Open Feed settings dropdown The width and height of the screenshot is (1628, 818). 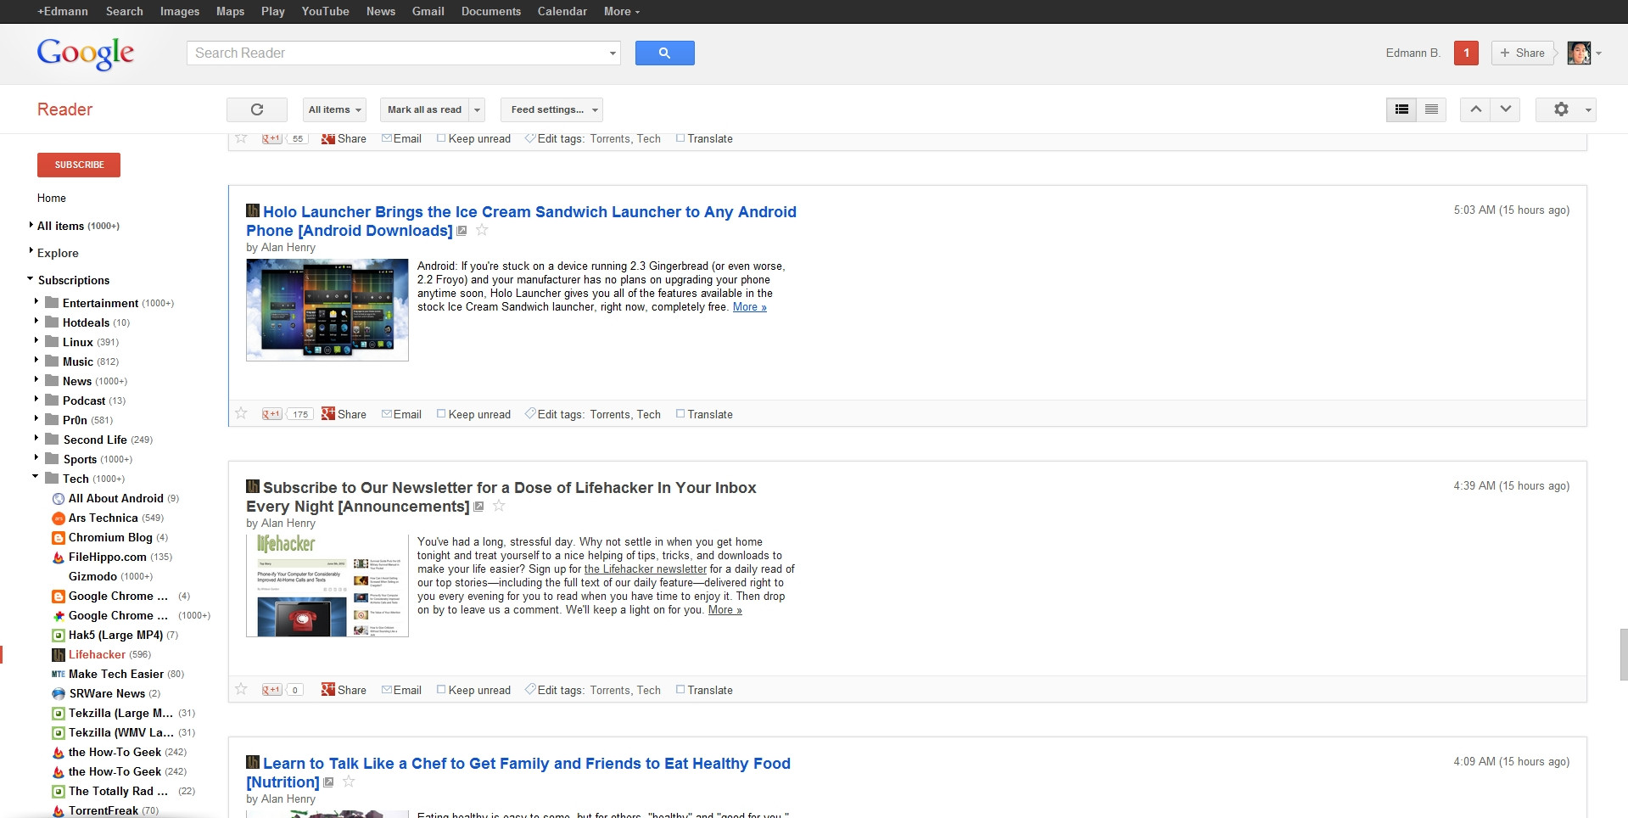(551, 109)
